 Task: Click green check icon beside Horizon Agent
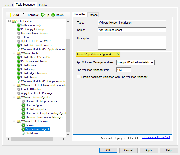click(23, 105)
